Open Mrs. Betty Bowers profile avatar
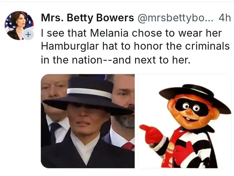This screenshot has height=176, width=234. pyautogui.click(x=19, y=25)
